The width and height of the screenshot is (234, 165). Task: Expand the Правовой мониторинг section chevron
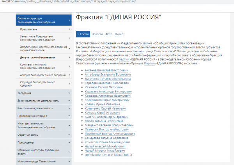coord(69,116)
